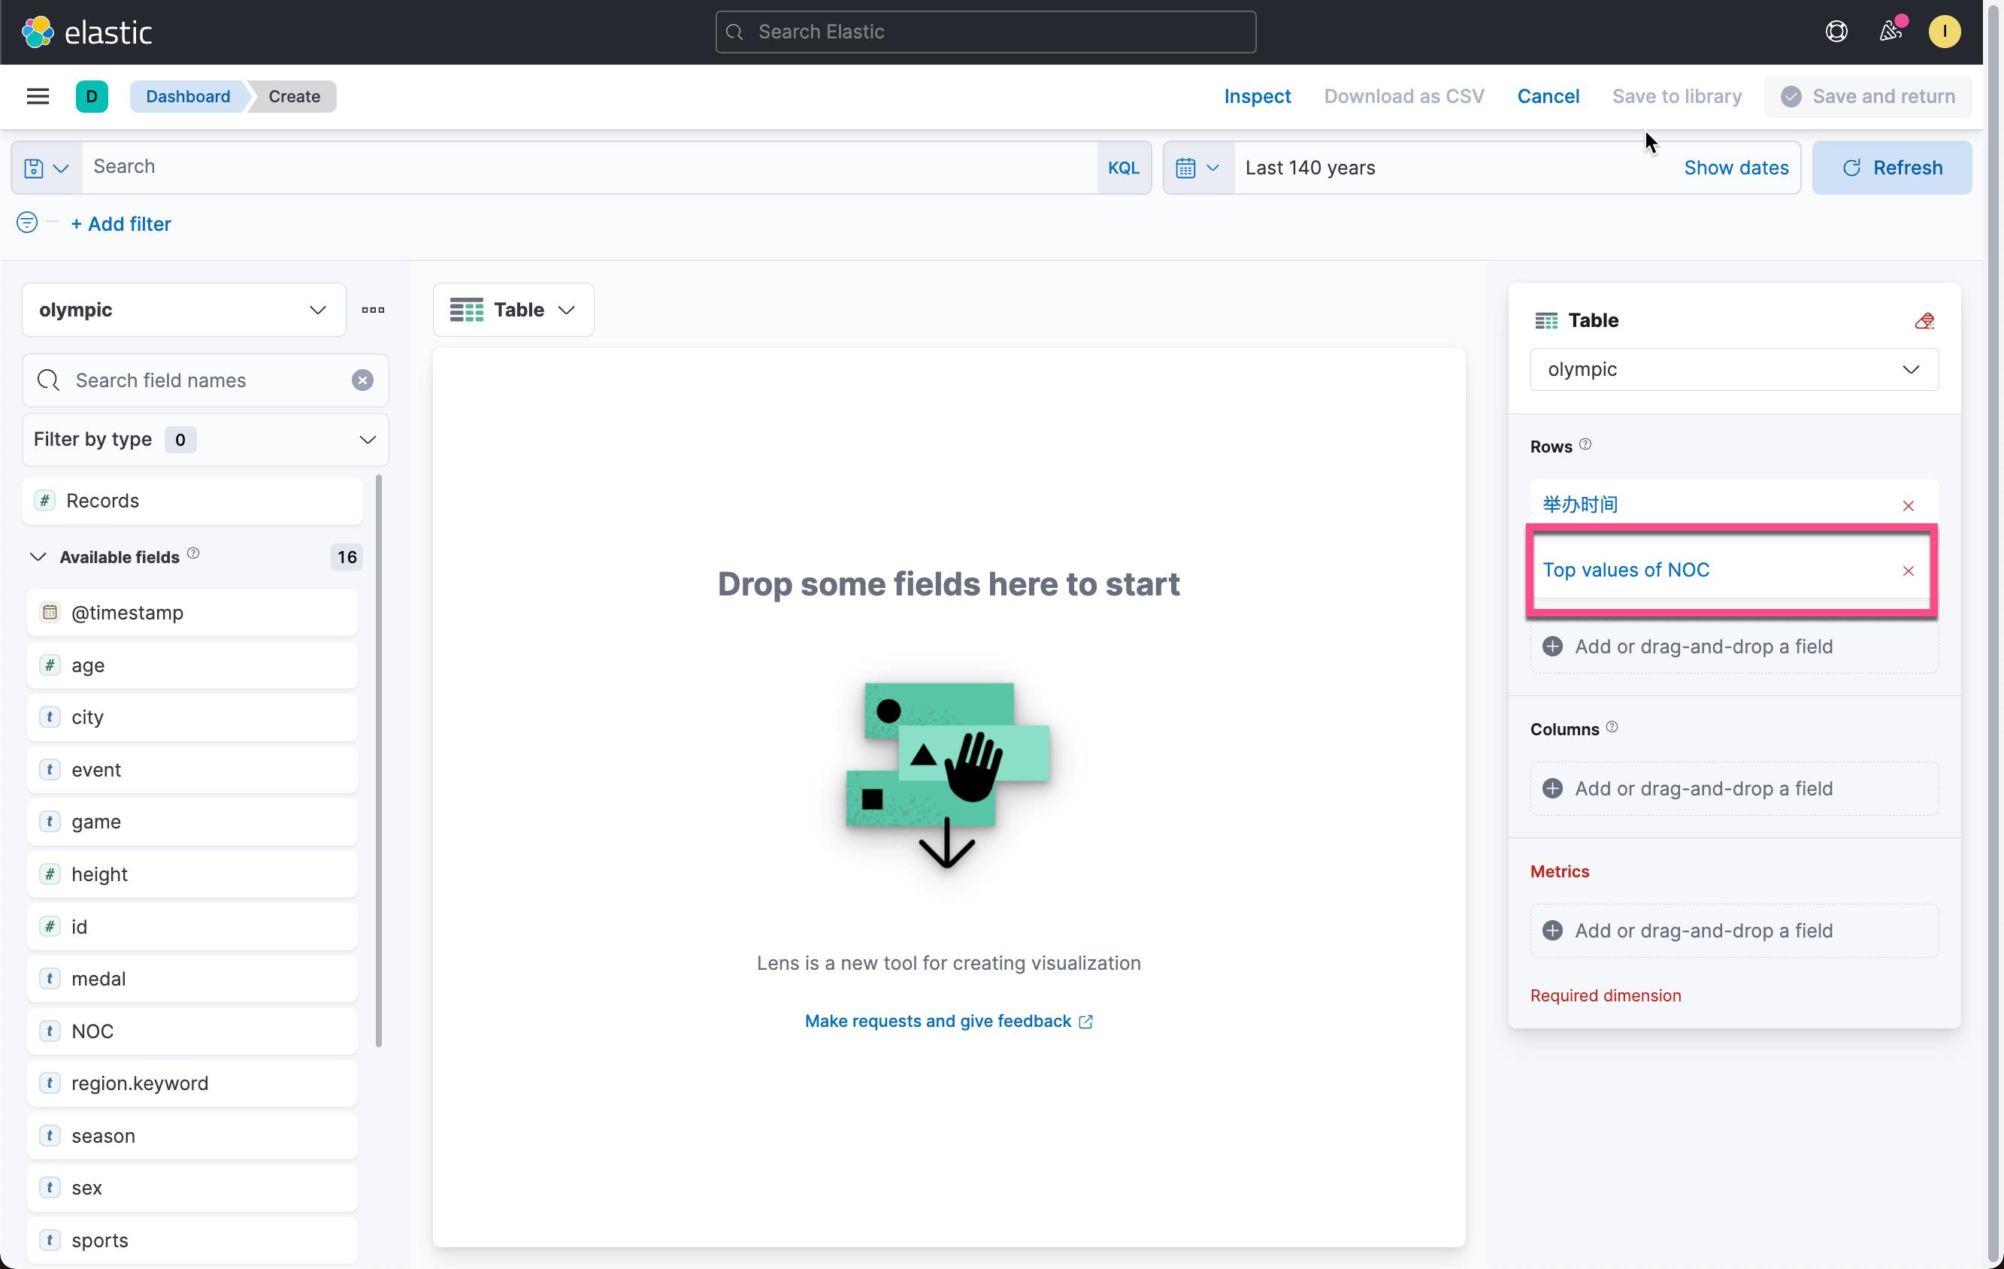Expand Filter by type dropdown
This screenshot has width=2004, height=1269.
click(204, 439)
